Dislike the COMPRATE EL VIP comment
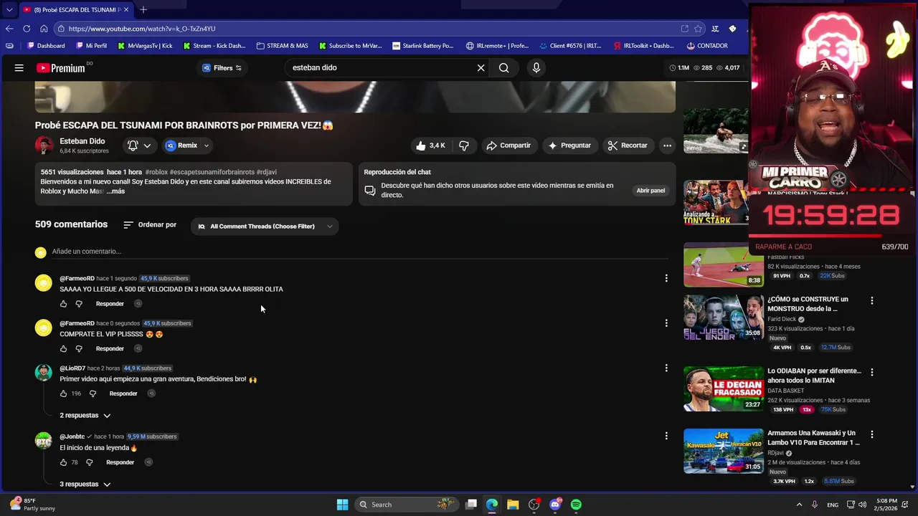 [x=79, y=349]
